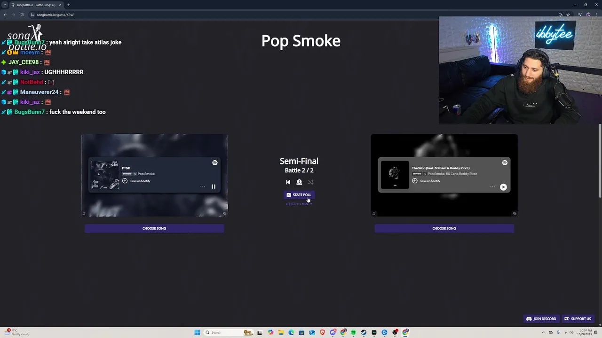Click the shuffle icon under Battle 2 / 2
Viewport: 602px width, 338px height.
pyautogui.click(x=310, y=182)
